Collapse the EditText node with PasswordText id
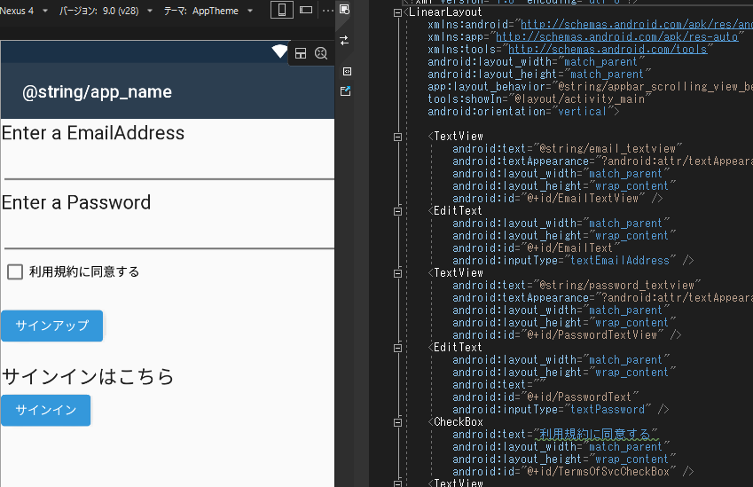 [397, 348]
